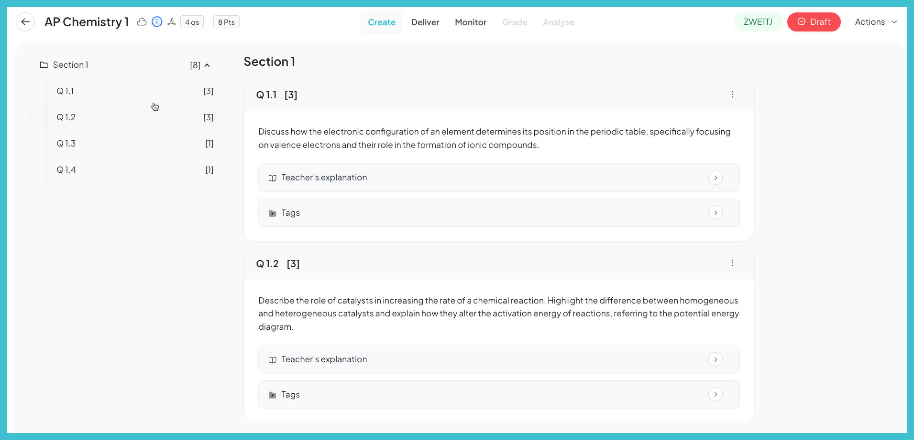Click the hierarchy structure icon
914x440 pixels.
(x=172, y=22)
